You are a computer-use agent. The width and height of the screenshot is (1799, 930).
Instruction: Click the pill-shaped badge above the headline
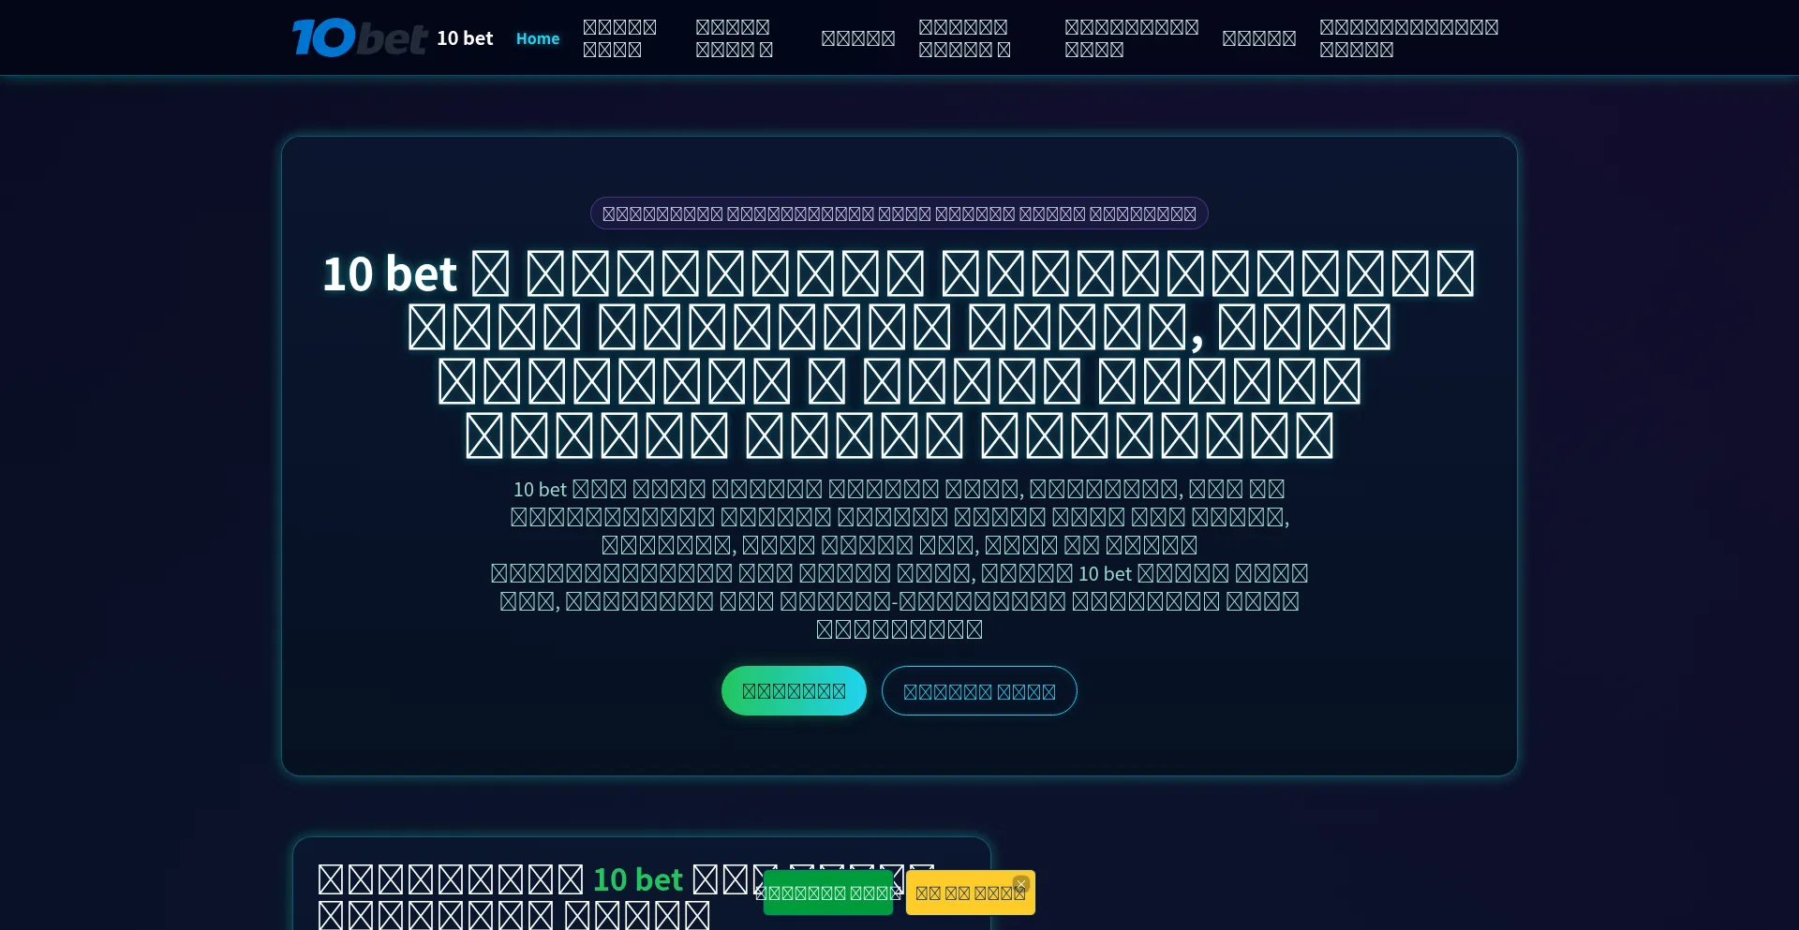[x=899, y=214]
